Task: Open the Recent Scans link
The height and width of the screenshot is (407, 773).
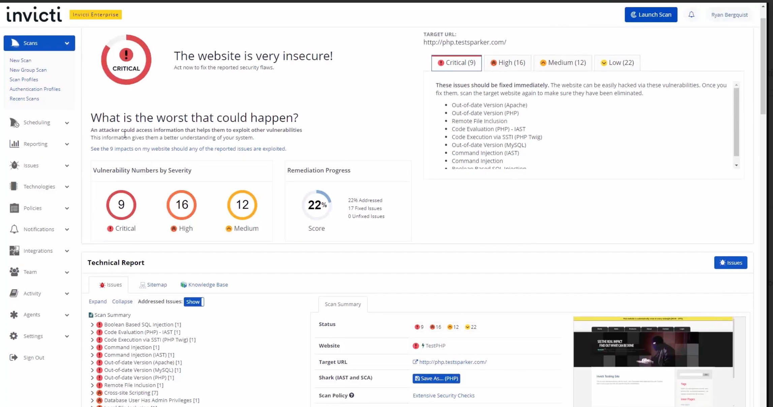Action: tap(24, 99)
